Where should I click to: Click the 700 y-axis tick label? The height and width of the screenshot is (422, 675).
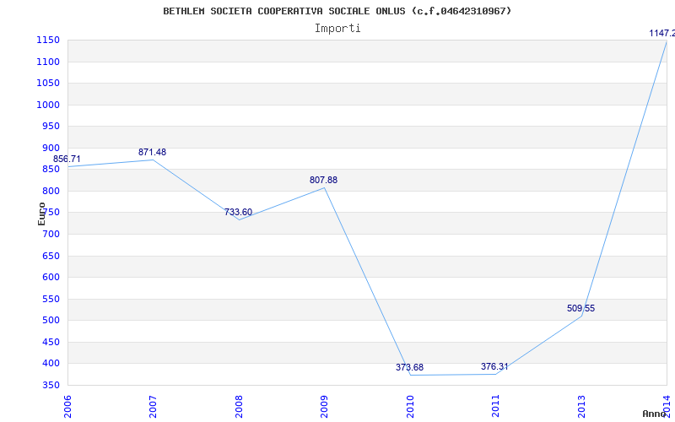pos(51,234)
